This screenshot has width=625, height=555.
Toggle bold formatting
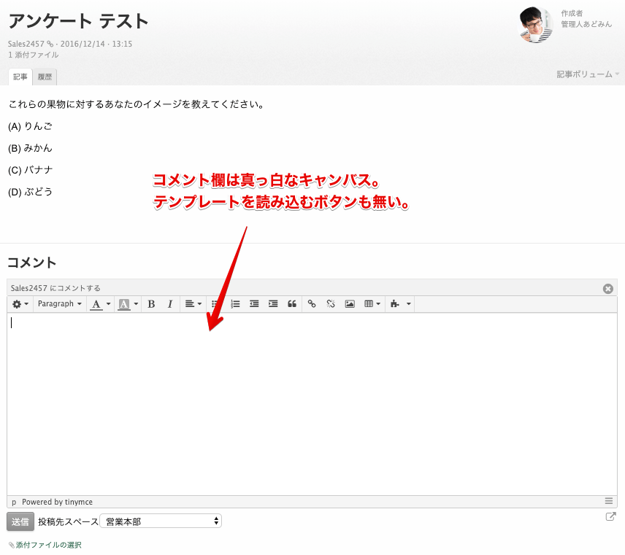(x=151, y=304)
